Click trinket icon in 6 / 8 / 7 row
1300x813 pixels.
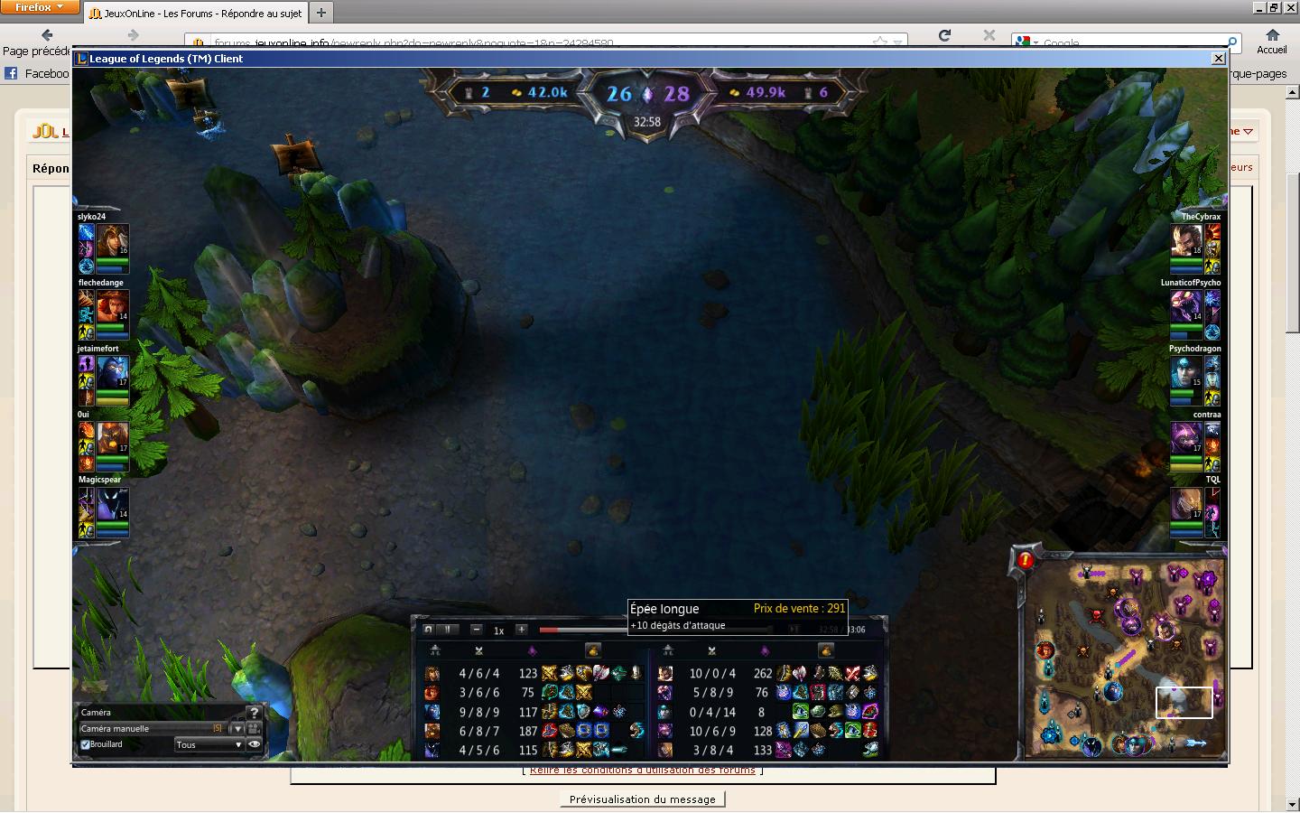(x=636, y=731)
